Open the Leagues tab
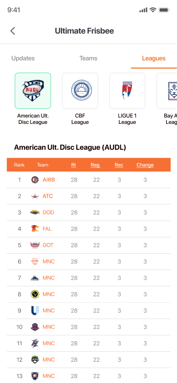This screenshot has width=177, height=383. [154, 59]
